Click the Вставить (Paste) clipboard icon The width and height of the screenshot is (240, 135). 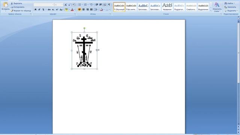tap(6, 5)
